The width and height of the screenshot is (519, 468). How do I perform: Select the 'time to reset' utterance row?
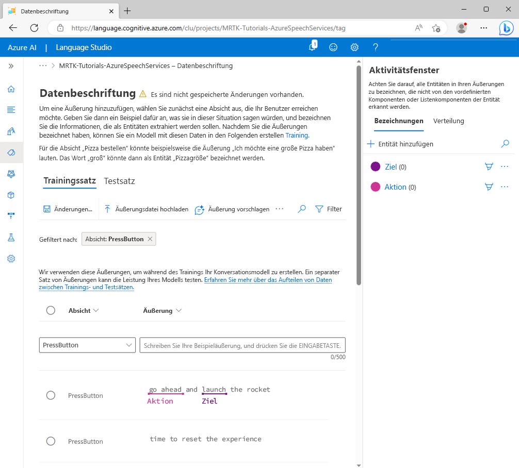click(51, 441)
